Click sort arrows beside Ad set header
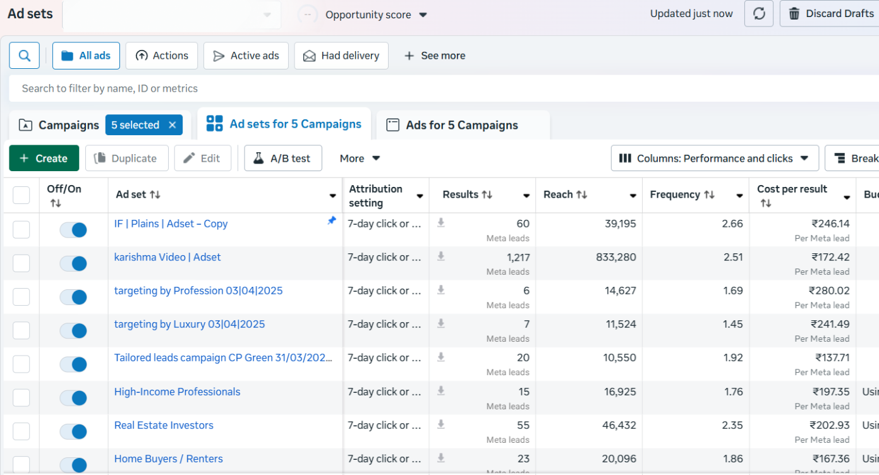The width and height of the screenshot is (879, 475). click(155, 195)
